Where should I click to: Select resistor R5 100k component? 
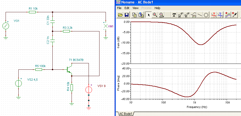(39, 70)
